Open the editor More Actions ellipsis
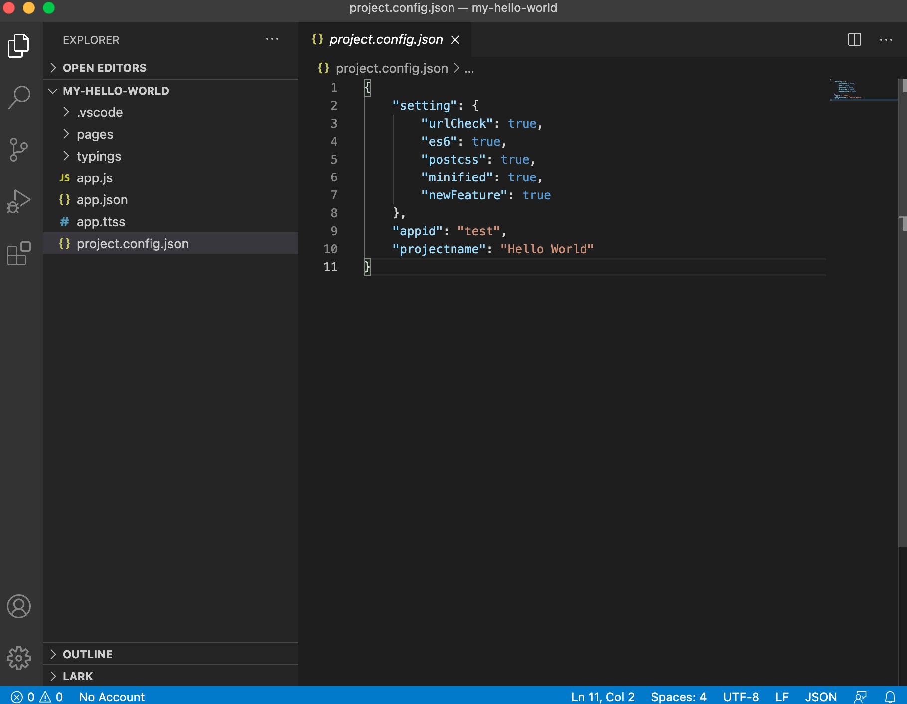 click(886, 39)
